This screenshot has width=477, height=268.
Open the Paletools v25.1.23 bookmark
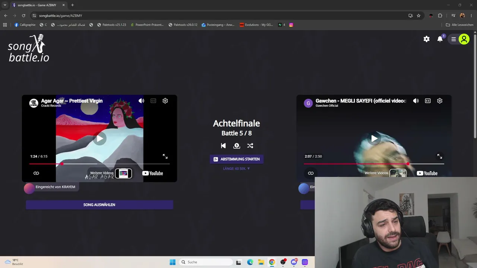(x=111, y=25)
